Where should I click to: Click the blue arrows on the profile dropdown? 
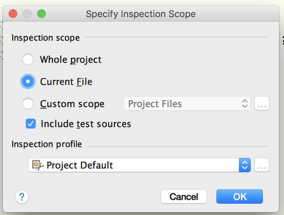coord(245,165)
